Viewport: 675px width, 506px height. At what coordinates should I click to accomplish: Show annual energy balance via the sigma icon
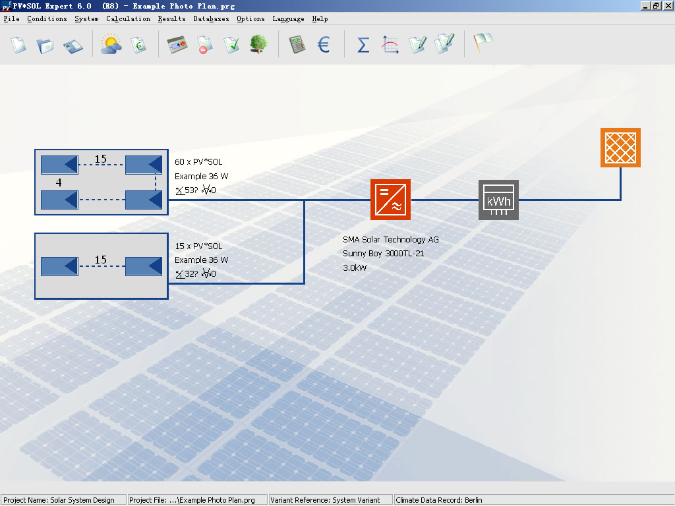tap(363, 45)
